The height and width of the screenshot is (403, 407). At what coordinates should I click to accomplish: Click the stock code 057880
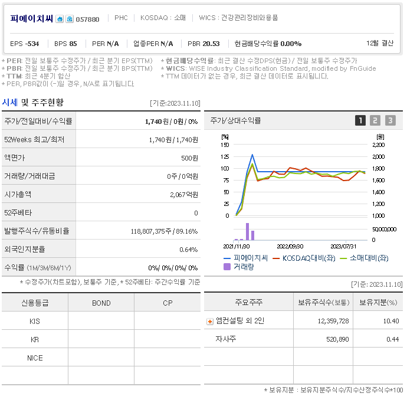pyautogui.click(x=87, y=19)
